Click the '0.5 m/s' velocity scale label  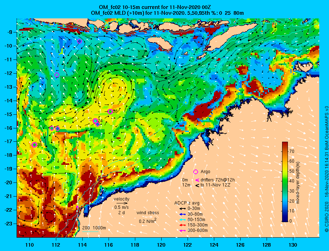[x=122, y=207]
